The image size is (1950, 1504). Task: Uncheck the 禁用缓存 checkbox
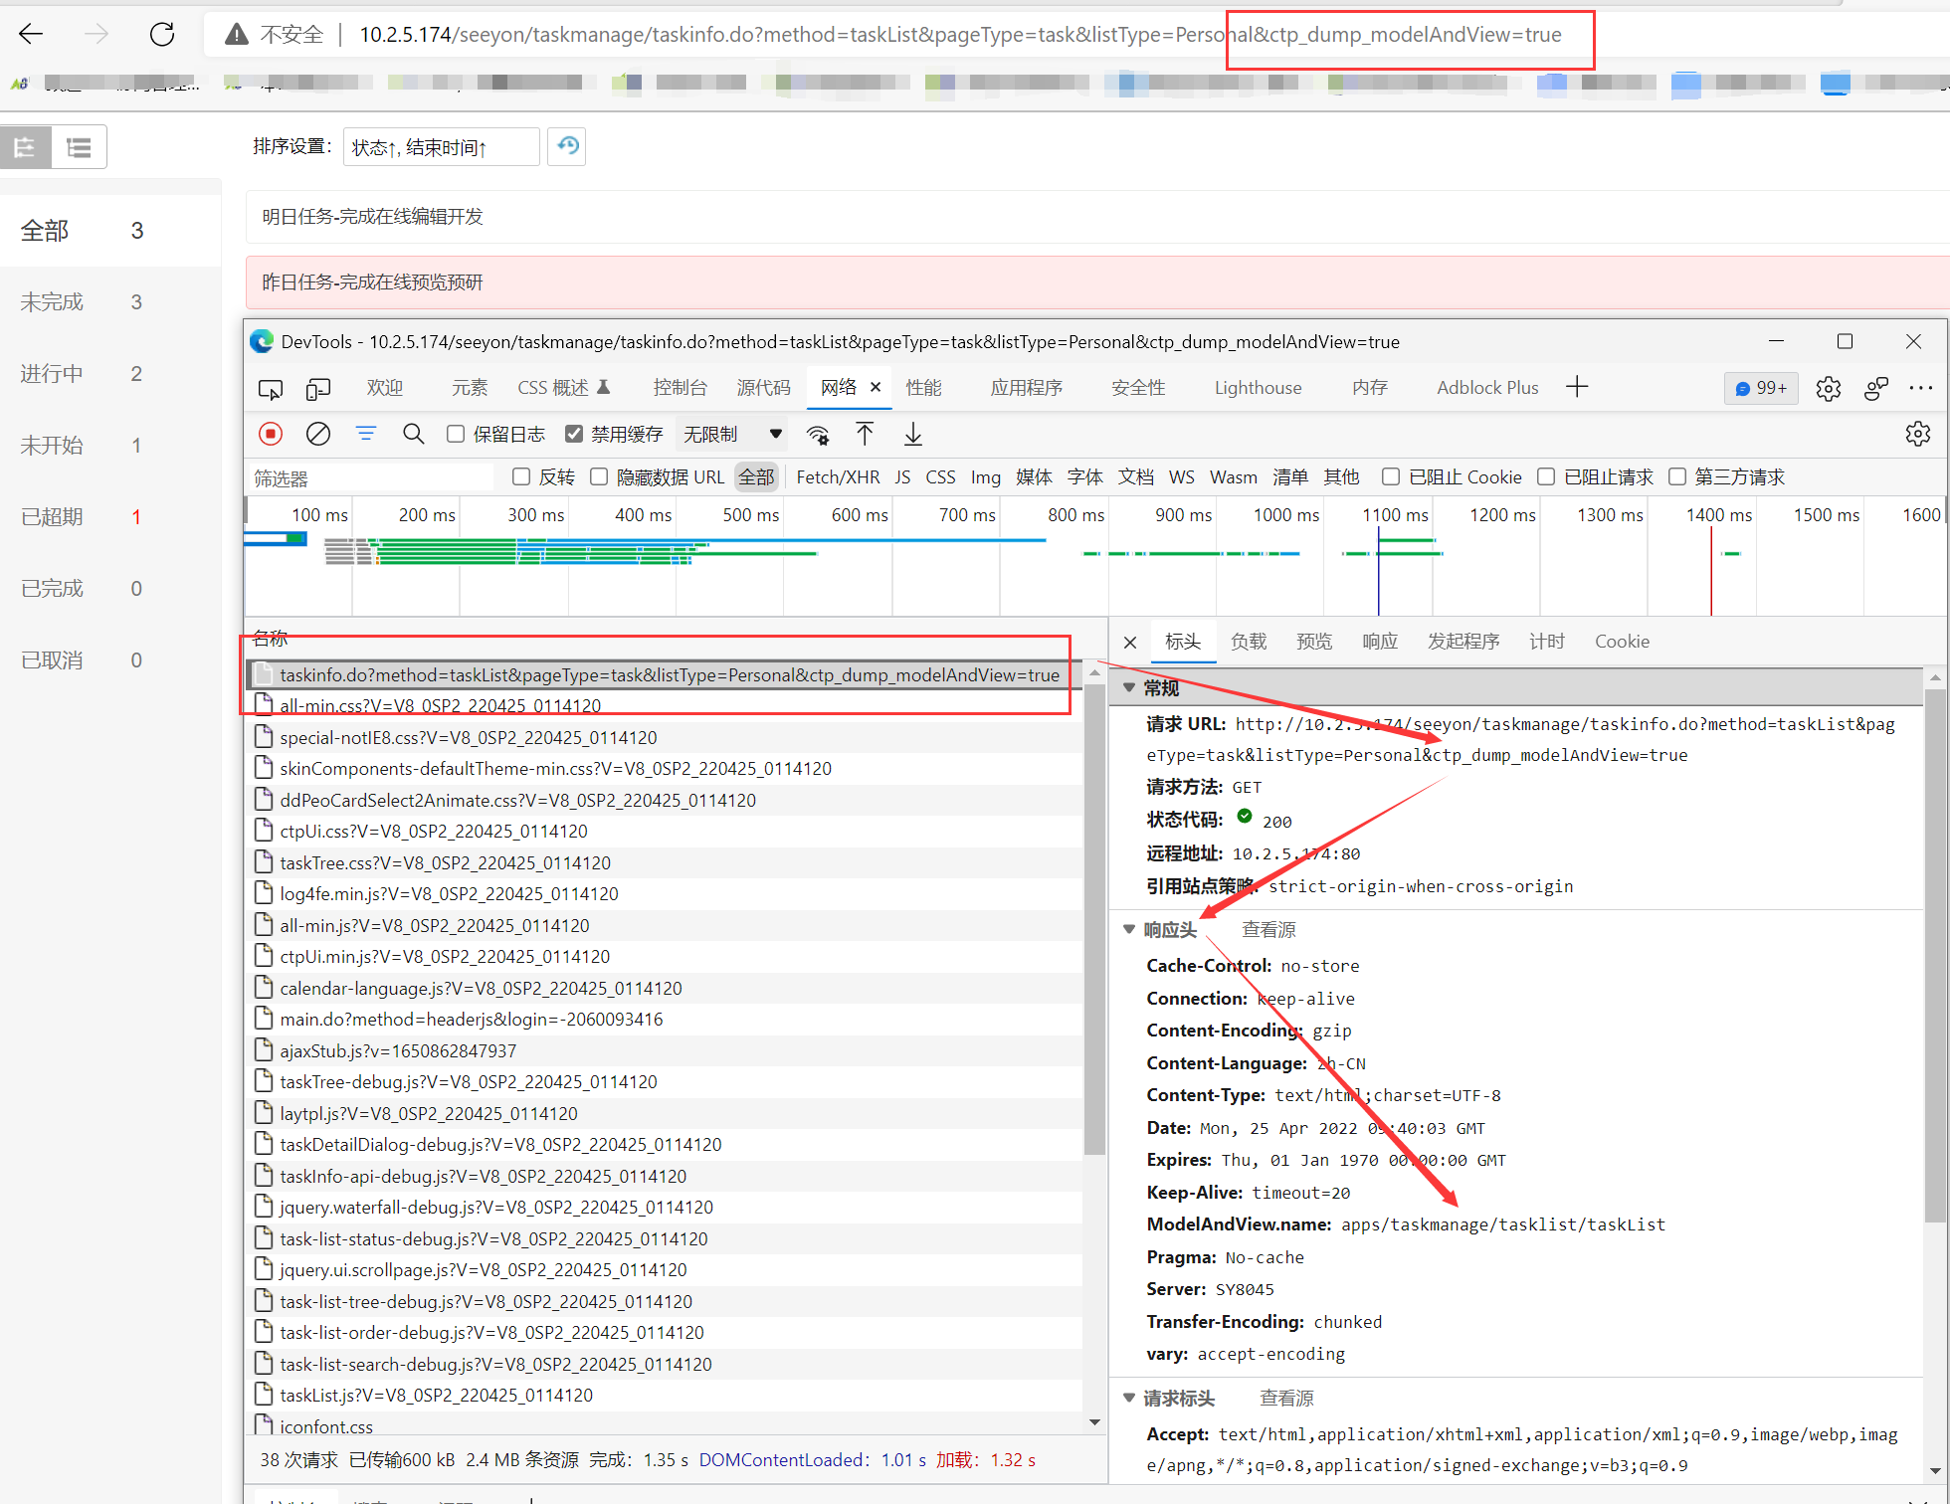tap(574, 434)
